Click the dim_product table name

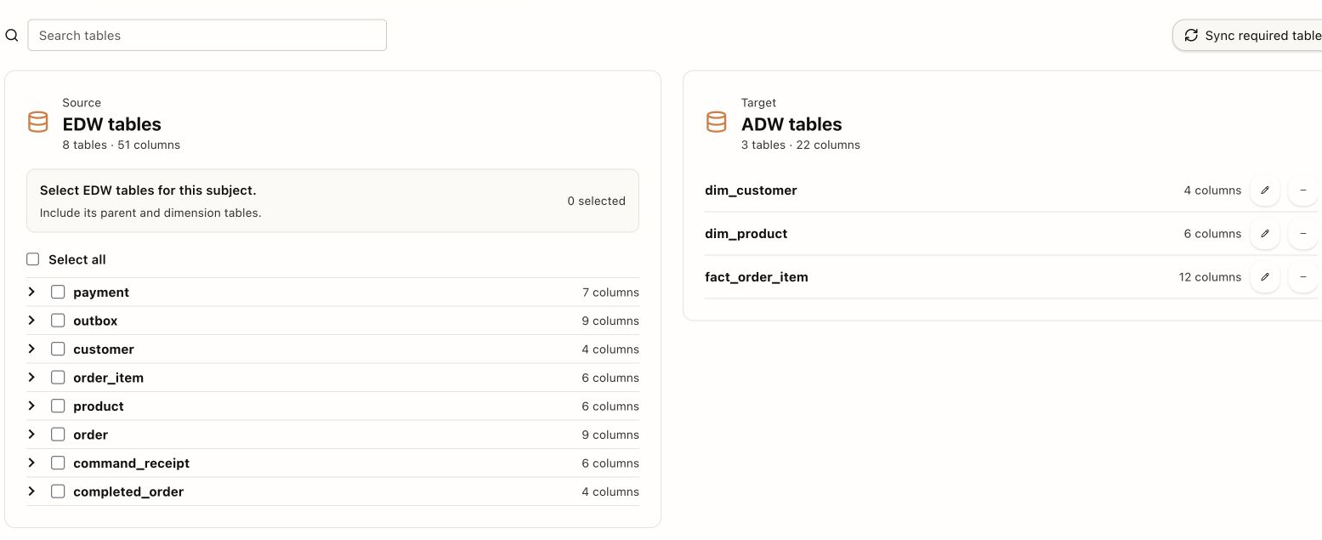(746, 234)
